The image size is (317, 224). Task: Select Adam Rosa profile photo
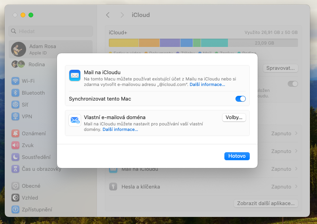[x=19, y=49]
